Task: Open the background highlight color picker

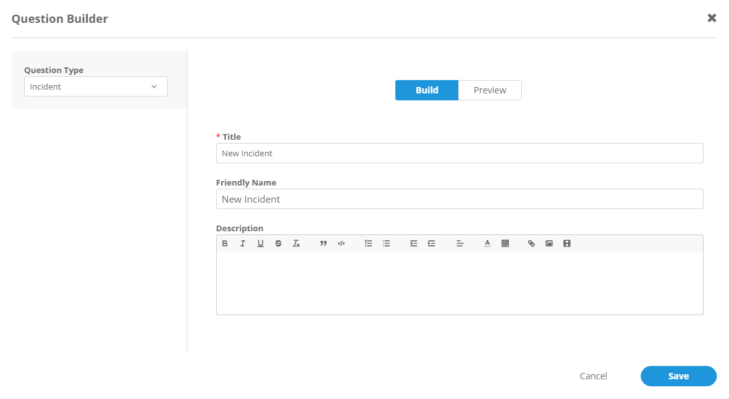Action: pyautogui.click(x=505, y=243)
